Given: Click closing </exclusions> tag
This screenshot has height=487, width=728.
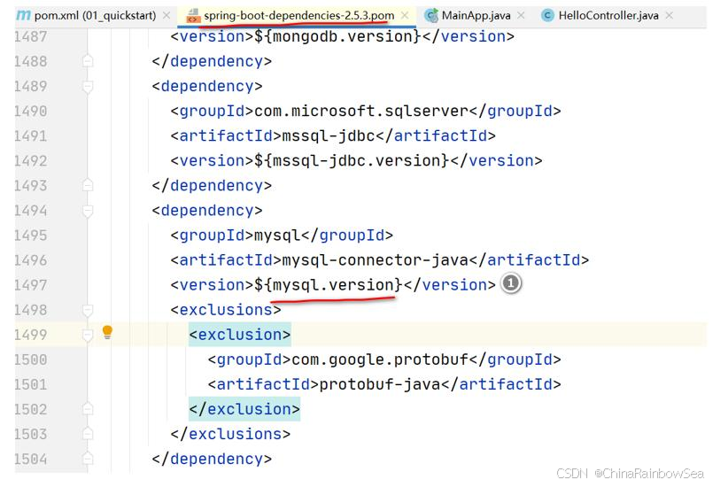Looking at the screenshot, I should point(230,434).
